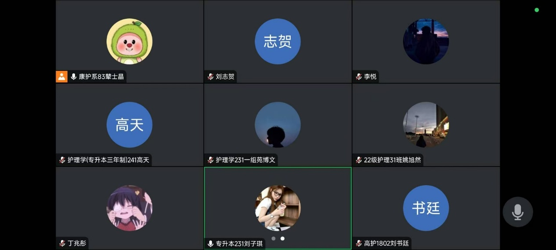Tap the large microphone mute button
This screenshot has height=250, width=556.
[x=517, y=212]
